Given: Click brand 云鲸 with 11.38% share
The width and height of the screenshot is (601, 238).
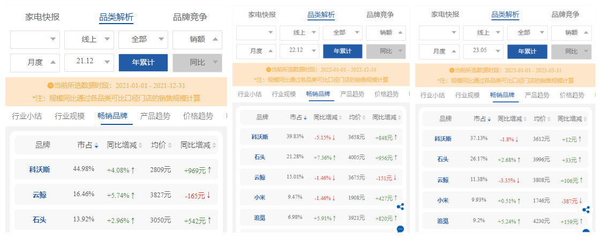Looking at the screenshot, I should click(442, 180).
